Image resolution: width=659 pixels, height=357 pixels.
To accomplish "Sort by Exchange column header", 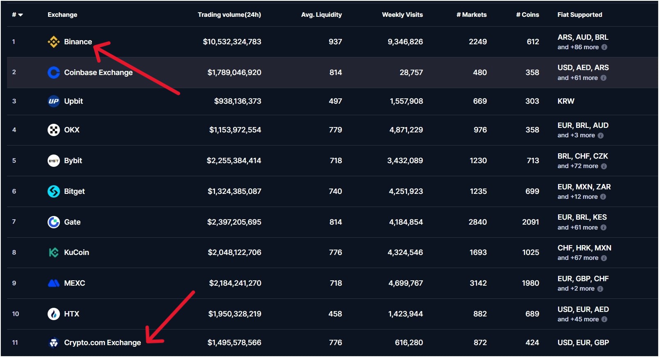I will pyautogui.click(x=62, y=15).
